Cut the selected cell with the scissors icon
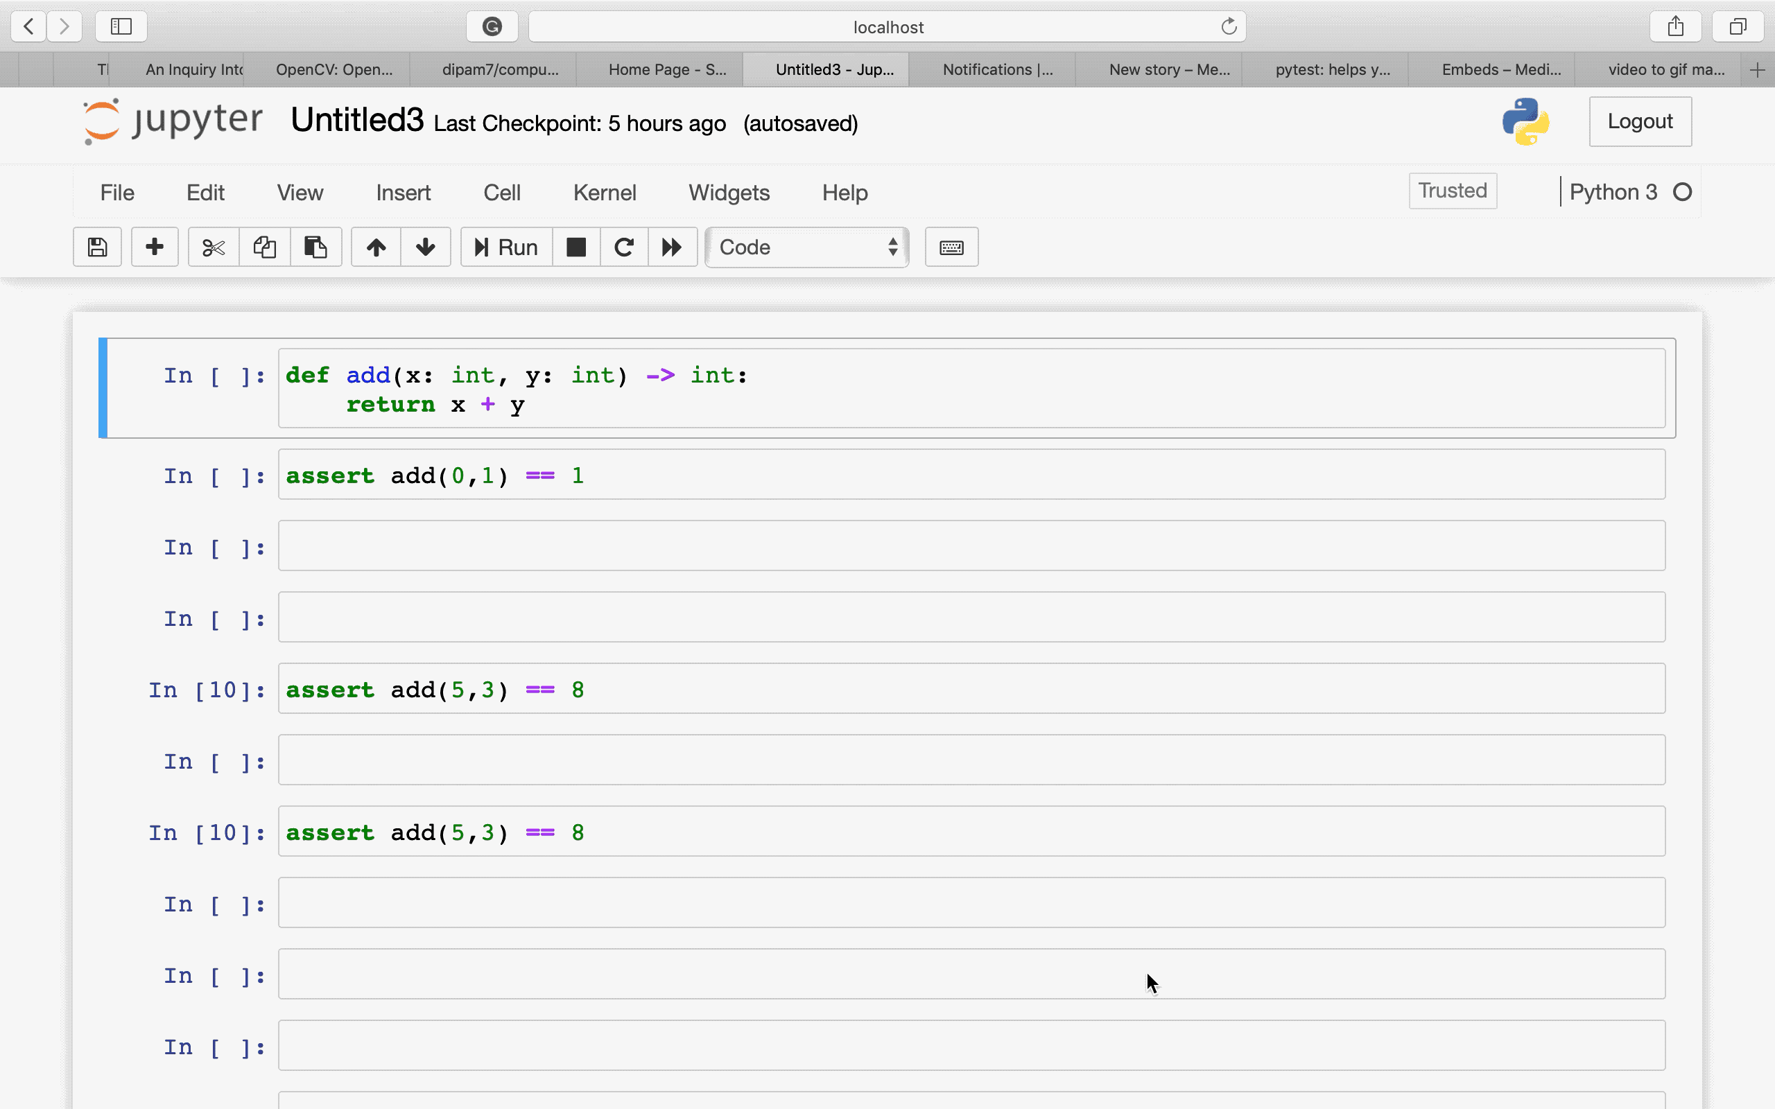1775x1109 pixels. click(212, 247)
